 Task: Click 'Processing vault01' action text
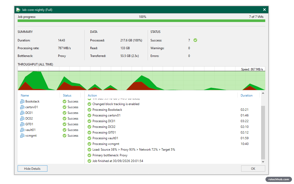(105, 138)
